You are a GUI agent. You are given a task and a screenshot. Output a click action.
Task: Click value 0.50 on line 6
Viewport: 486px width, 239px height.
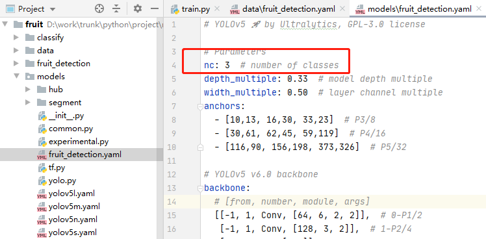click(x=298, y=92)
